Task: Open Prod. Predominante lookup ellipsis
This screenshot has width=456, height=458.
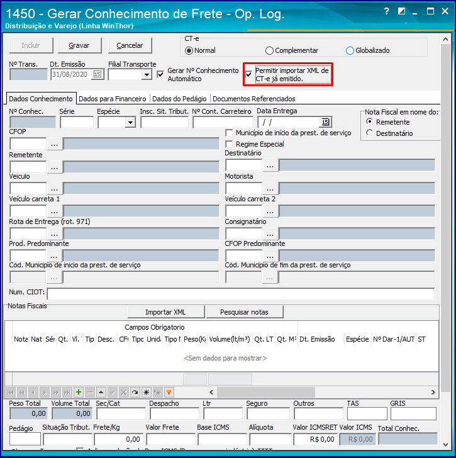Action: click(x=53, y=256)
